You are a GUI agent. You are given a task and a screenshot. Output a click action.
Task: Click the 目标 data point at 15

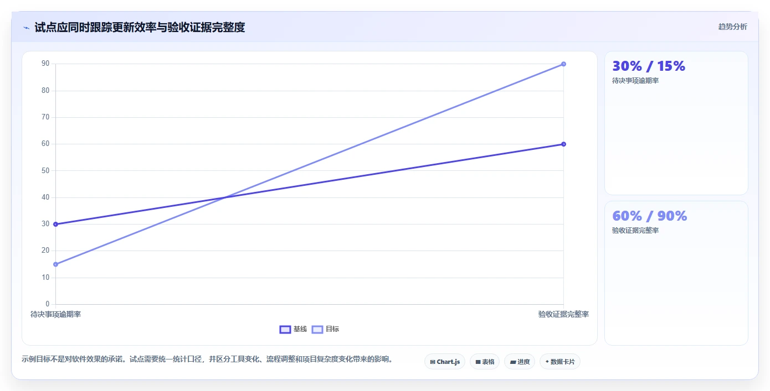[55, 264]
